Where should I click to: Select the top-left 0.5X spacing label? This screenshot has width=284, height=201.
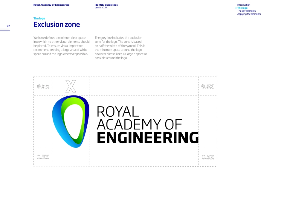pyautogui.click(x=43, y=86)
